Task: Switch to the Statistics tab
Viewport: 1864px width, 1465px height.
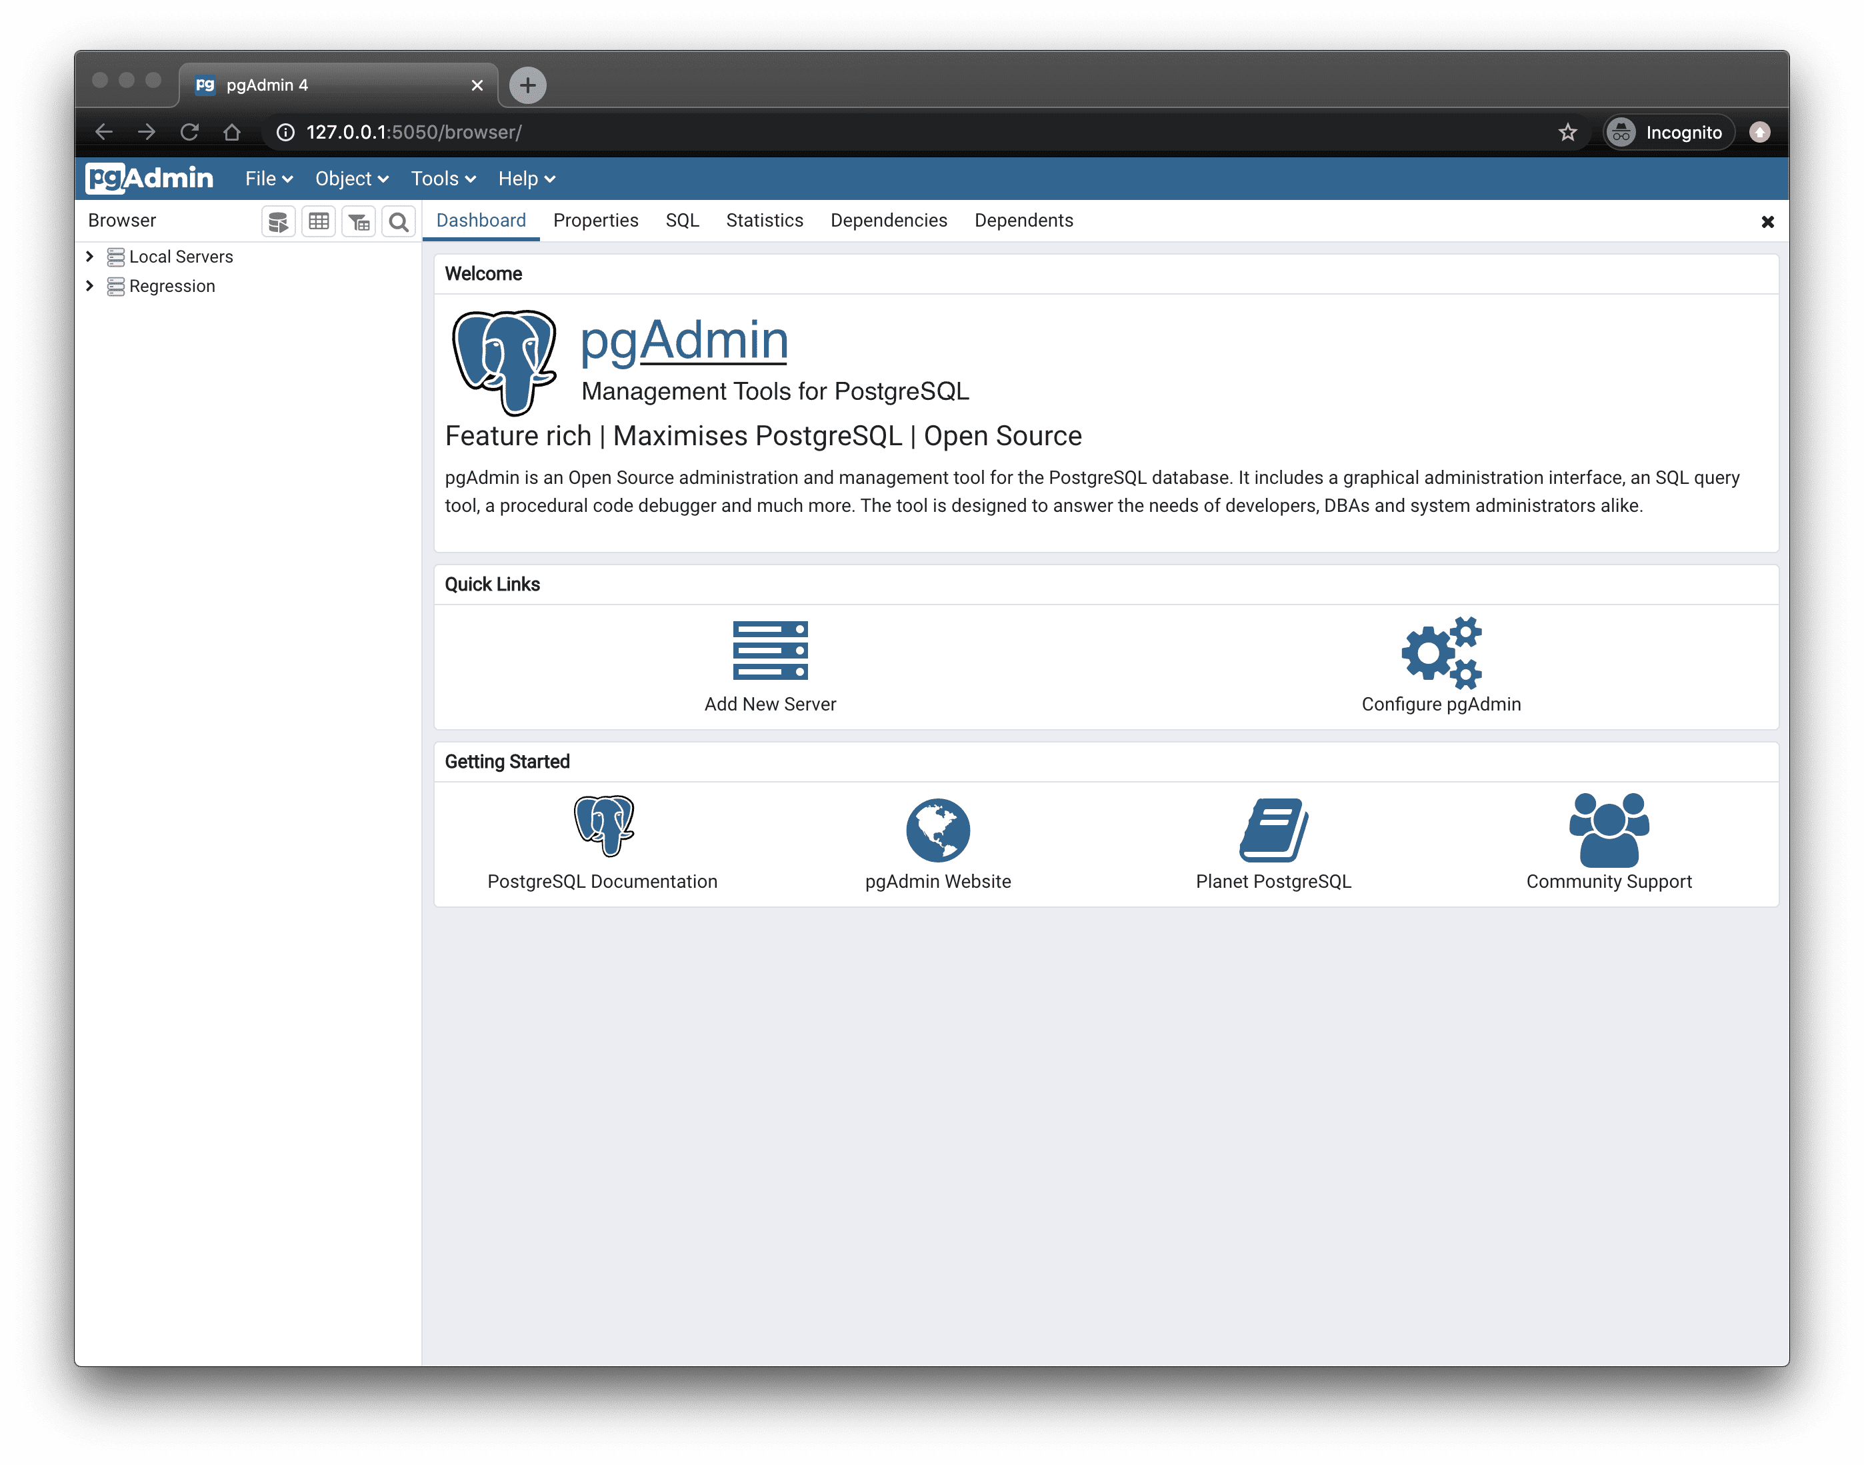Action: (x=764, y=221)
